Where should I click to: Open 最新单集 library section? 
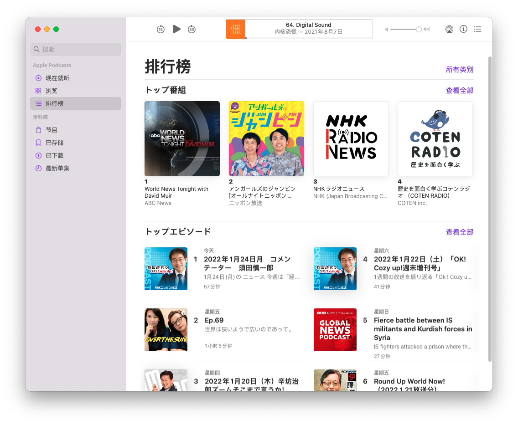(76, 168)
